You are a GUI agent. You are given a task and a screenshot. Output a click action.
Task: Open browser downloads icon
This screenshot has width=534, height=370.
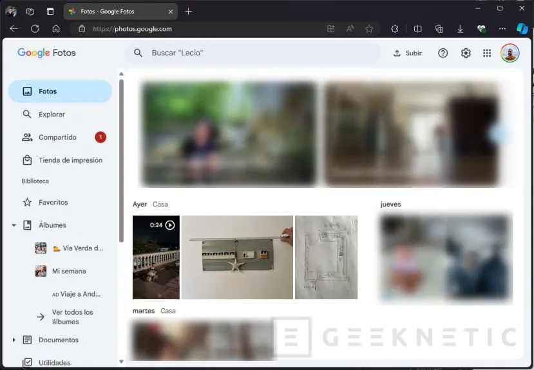click(x=460, y=29)
